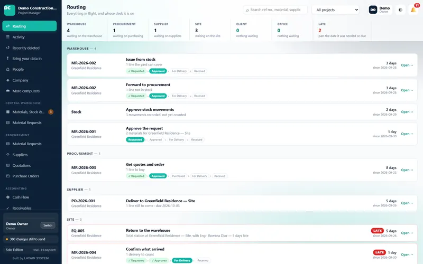Go to Activity in sidebar
423x264 pixels.
(x=30, y=37)
